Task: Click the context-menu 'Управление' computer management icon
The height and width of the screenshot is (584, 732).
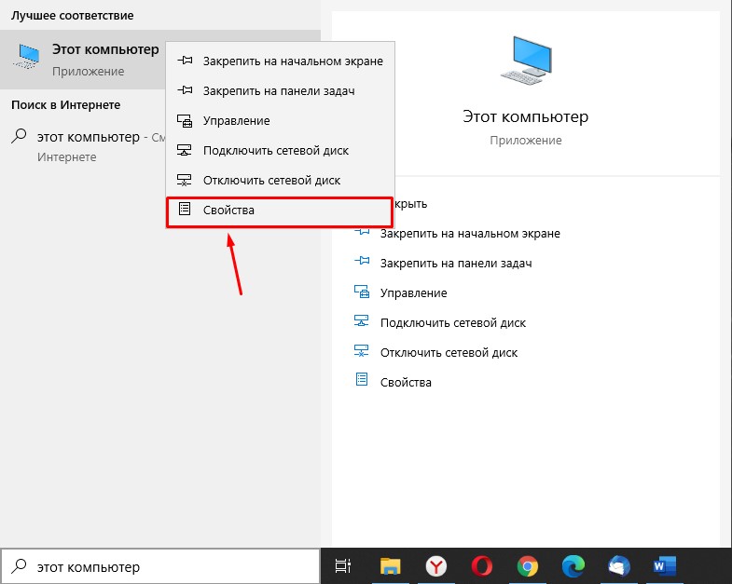Action: pyautogui.click(x=185, y=121)
